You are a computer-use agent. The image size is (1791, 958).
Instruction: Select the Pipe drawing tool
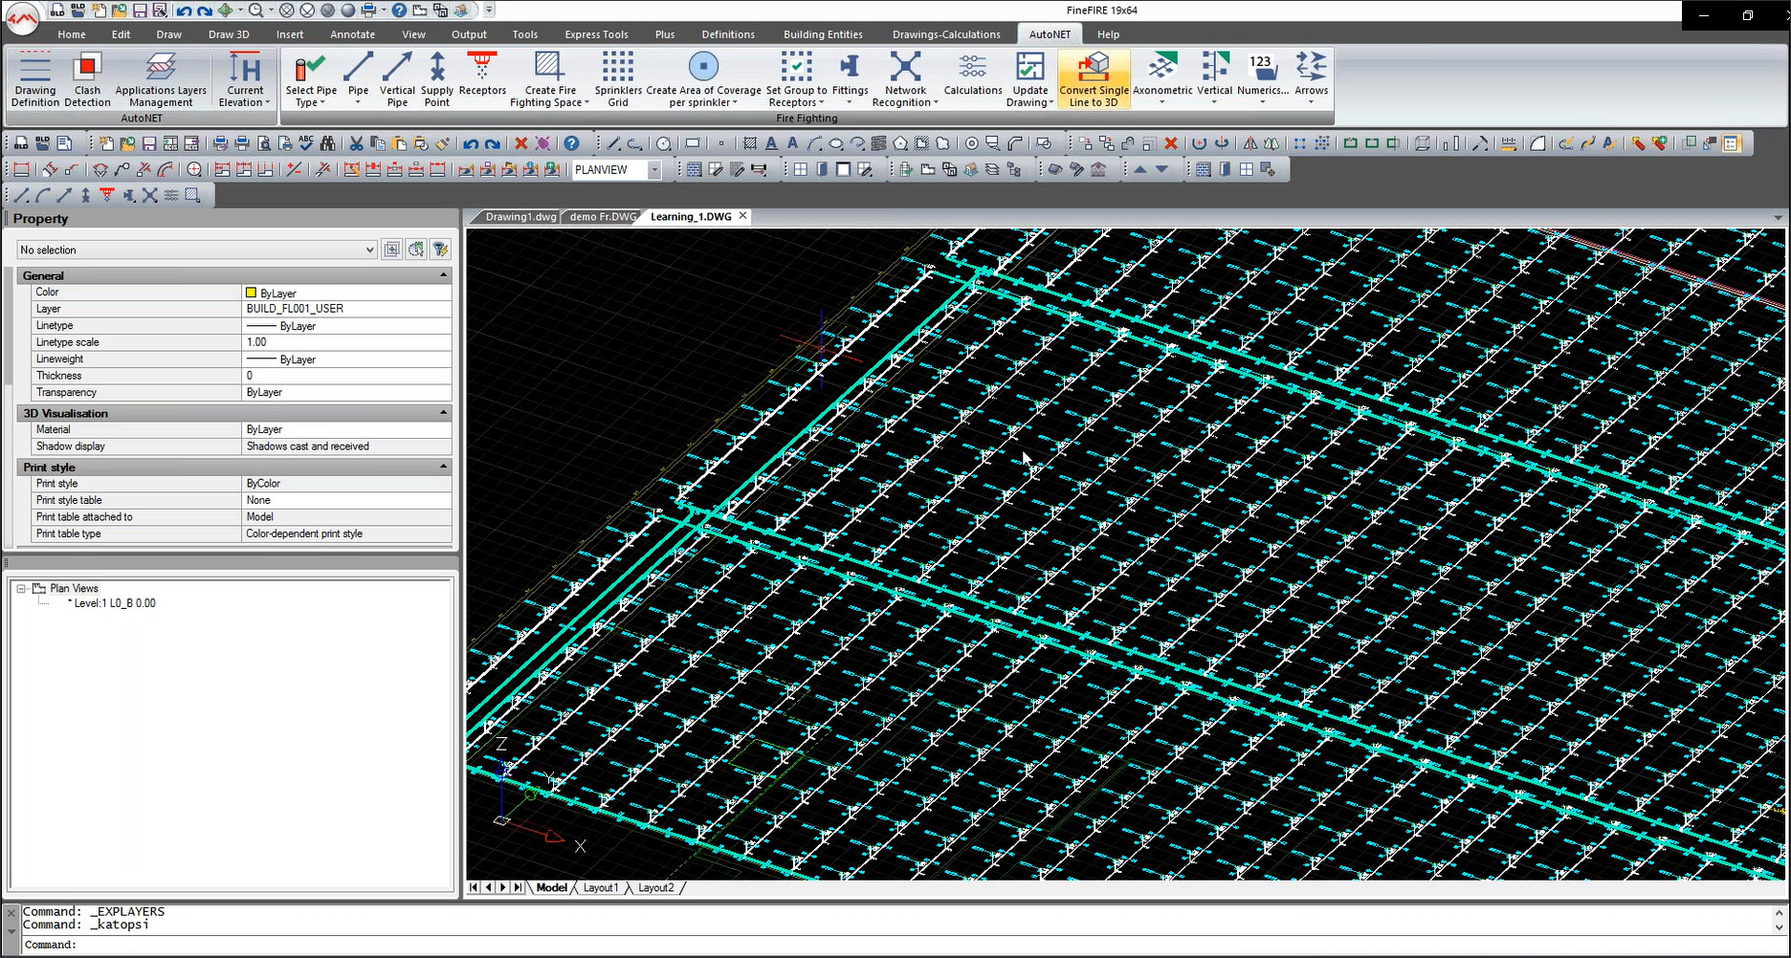tap(358, 79)
